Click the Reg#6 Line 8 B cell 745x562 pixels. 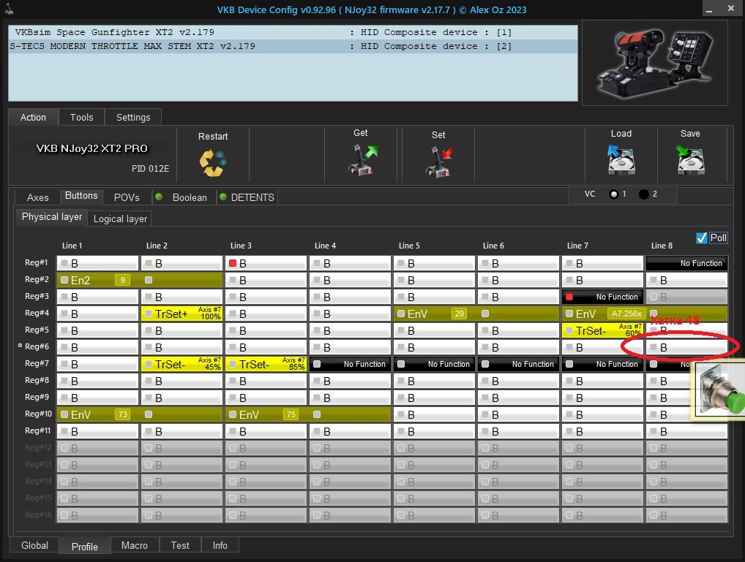point(686,347)
